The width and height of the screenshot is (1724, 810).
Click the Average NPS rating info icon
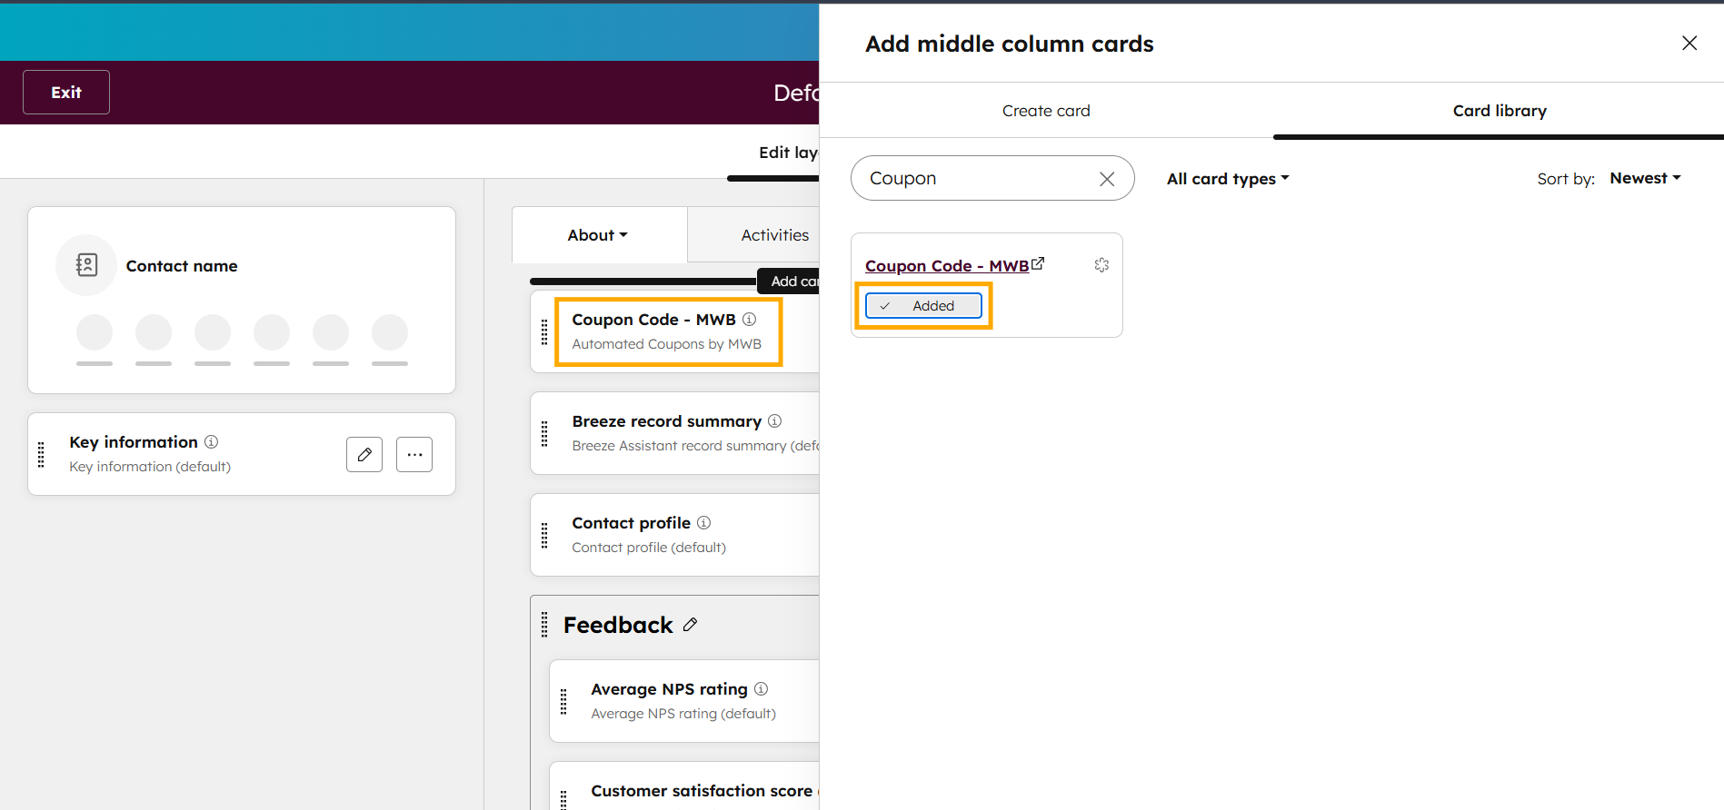tap(761, 688)
